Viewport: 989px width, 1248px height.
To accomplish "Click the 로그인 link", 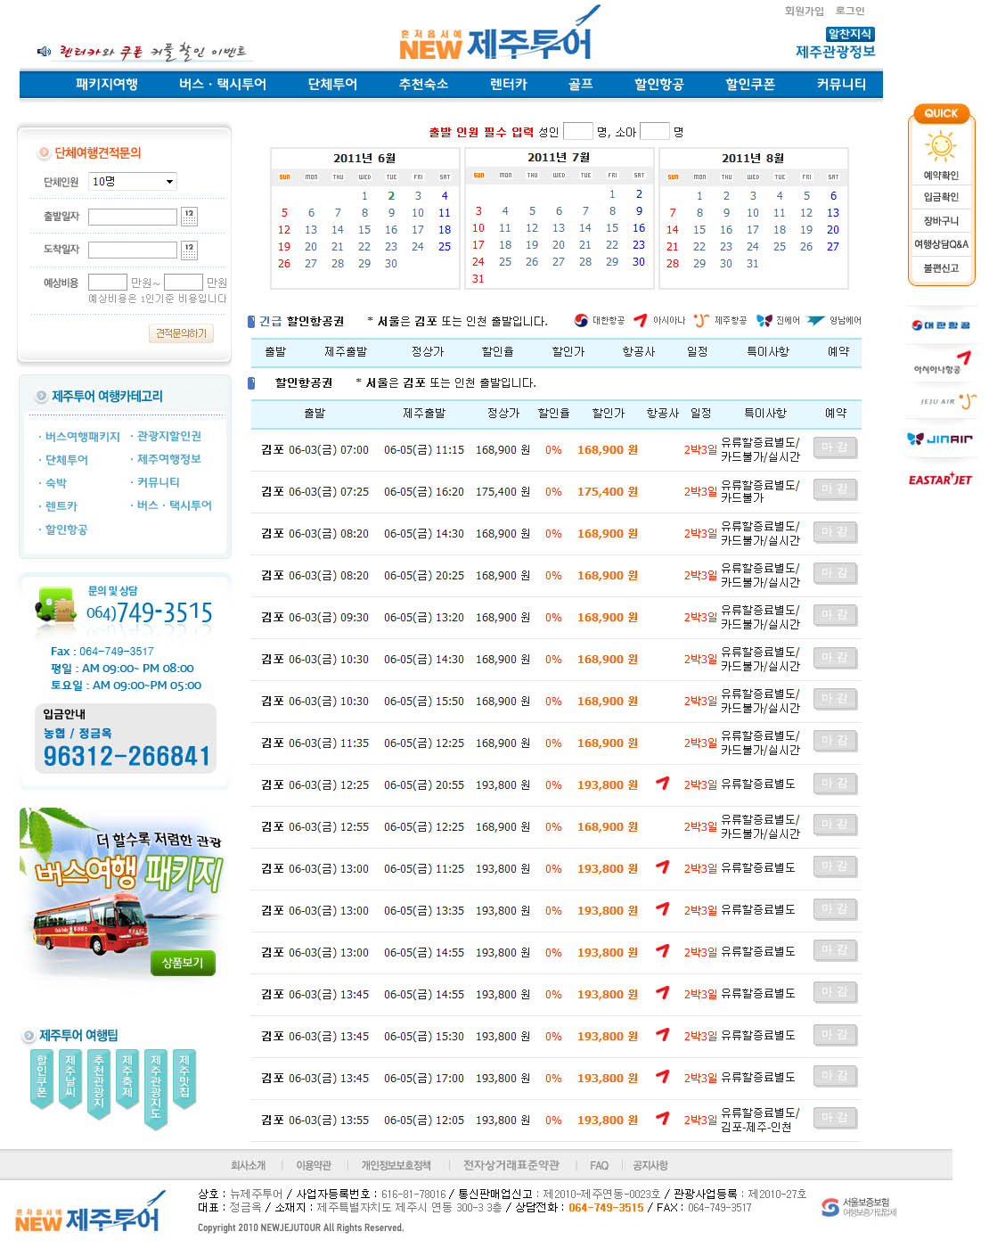I will tap(850, 11).
